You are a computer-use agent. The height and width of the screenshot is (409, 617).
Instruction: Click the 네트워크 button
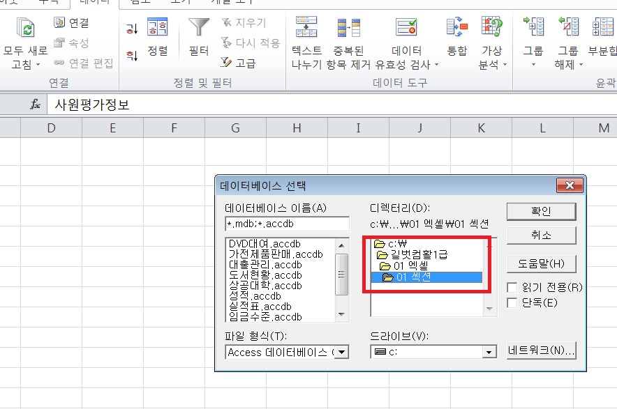click(x=541, y=352)
